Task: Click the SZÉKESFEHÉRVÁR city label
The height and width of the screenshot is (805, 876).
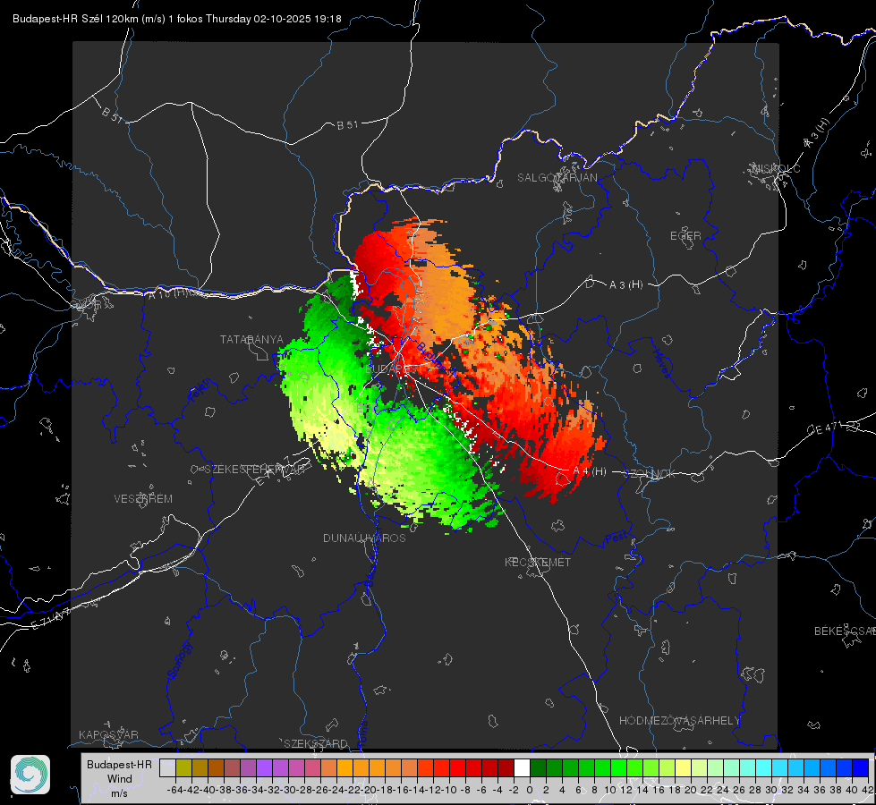Action: tap(255, 470)
